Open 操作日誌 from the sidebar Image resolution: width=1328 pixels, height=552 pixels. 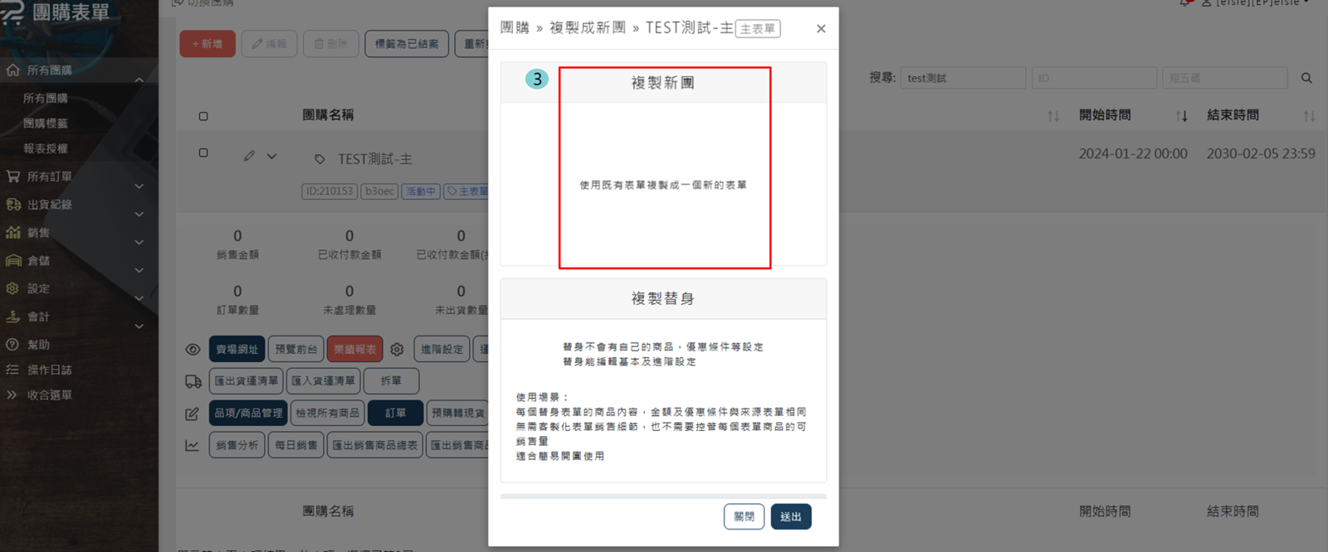(x=50, y=370)
